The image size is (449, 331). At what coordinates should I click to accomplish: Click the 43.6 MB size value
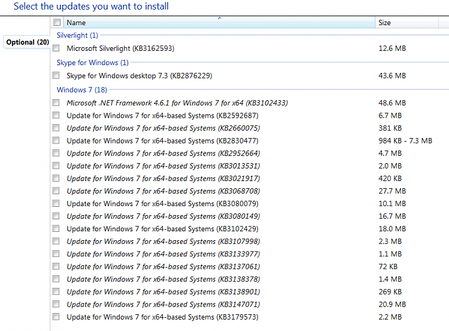tap(392, 76)
